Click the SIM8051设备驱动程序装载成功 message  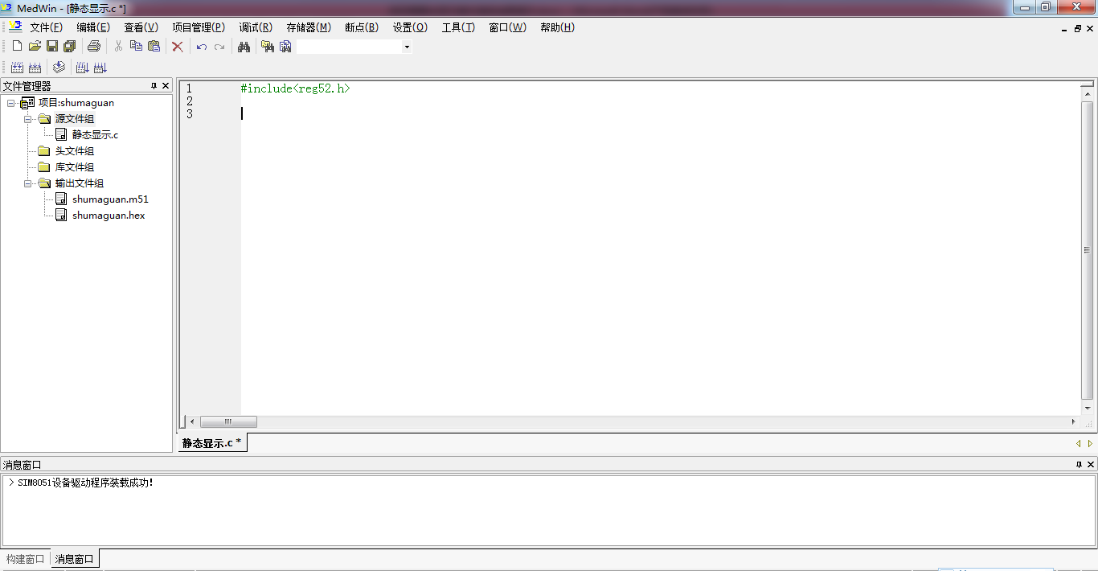pos(85,483)
